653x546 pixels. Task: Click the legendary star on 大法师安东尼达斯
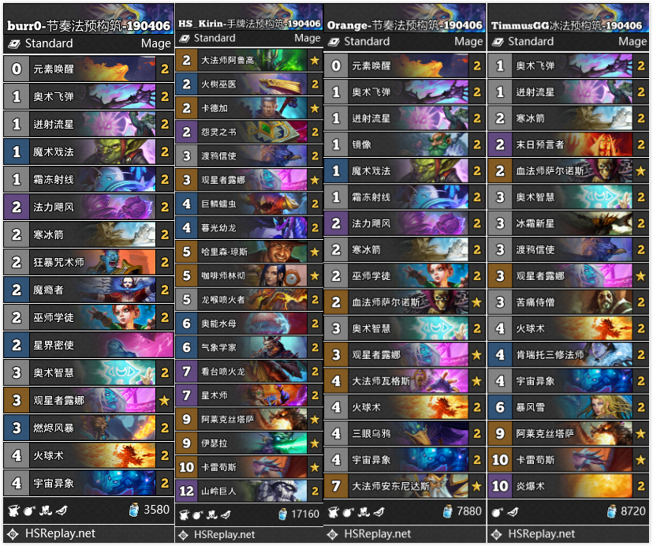click(476, 486)
